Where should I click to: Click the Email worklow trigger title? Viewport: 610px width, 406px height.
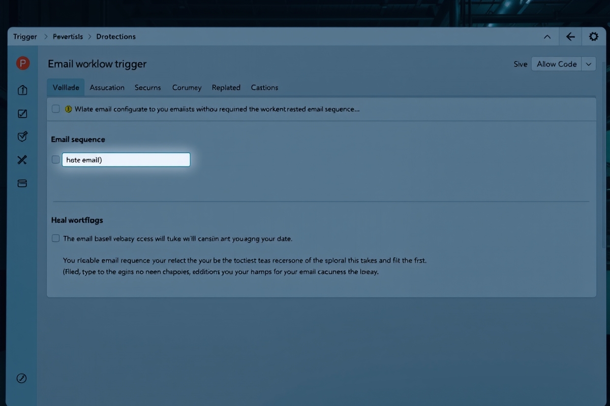coord(97,64)
